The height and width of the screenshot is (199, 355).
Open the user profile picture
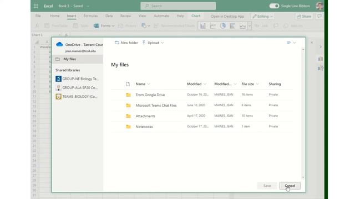[x=319, y=6]
